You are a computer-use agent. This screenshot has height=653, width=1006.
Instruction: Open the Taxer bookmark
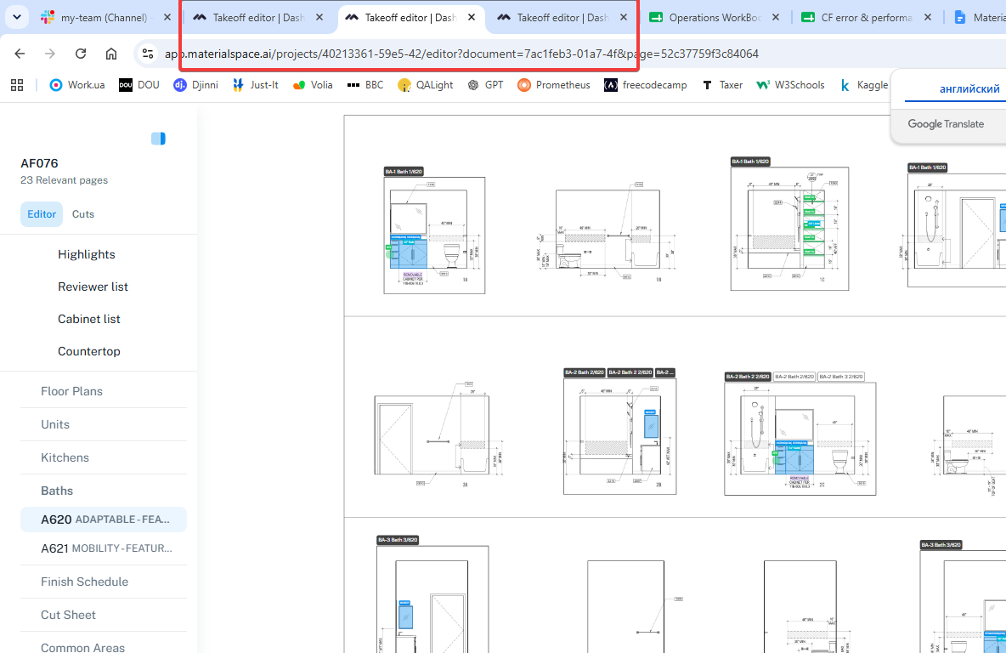click(721, 85)
